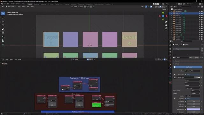Screen dimensions: 204x115
Task: Switch to the Layout workspace tab
Action: pos(30,4)
